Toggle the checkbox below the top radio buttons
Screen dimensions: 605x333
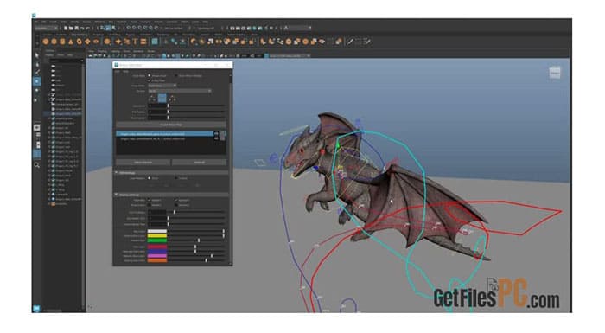(150, 80)
